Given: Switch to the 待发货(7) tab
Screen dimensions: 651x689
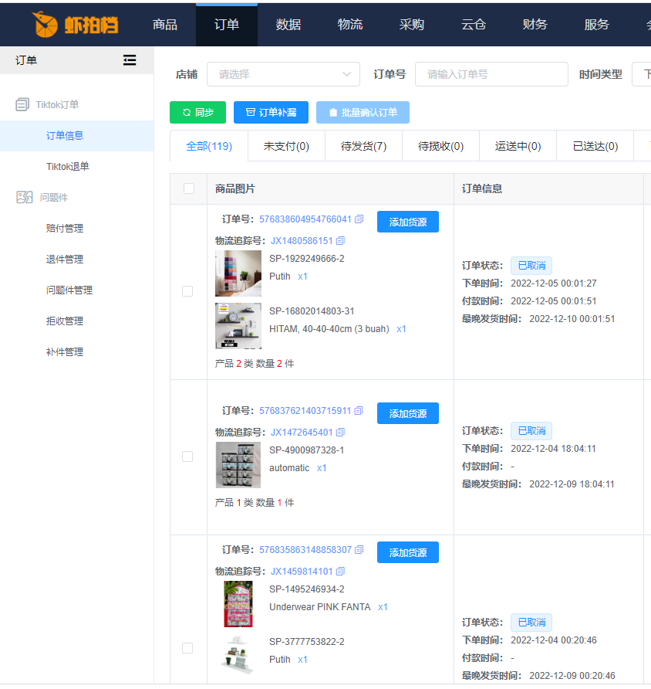Looking at the screenshot, I should click(x=363, y=146).
